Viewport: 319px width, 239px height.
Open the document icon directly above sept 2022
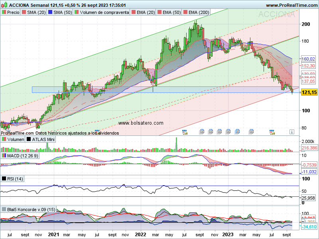click(x=202, y=132)
